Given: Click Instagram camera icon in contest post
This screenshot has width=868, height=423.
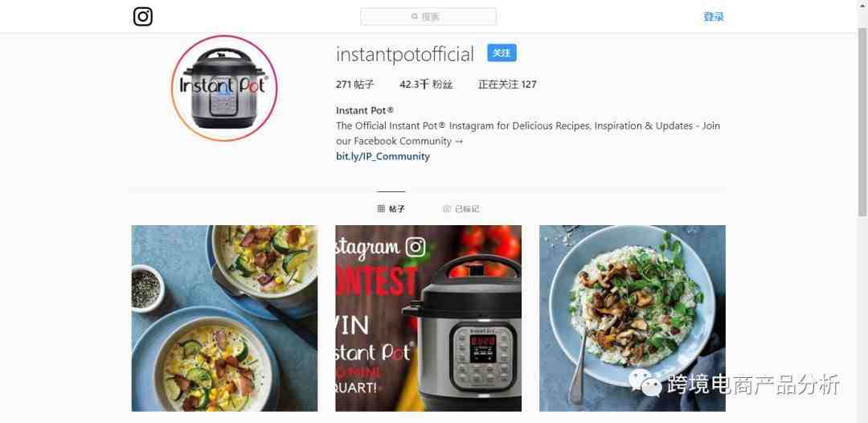Looking at the screenshot, I should (416, 247).
